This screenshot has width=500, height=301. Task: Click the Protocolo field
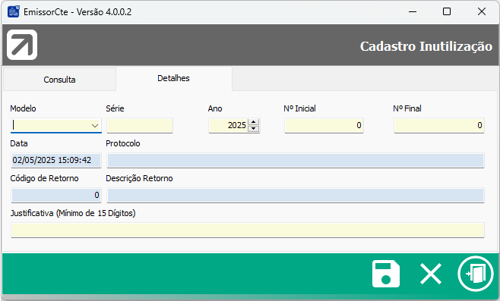point(296,161)
